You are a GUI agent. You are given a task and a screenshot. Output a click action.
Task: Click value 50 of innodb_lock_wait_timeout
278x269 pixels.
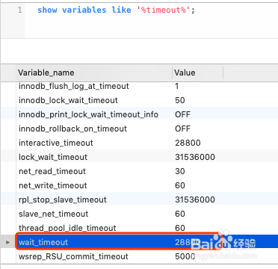click(180, 100)
